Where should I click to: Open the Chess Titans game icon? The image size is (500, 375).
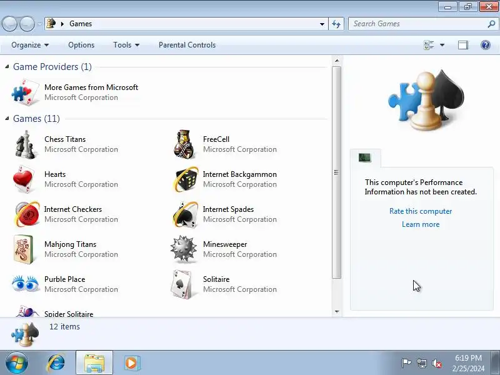[x=25, y=144]
